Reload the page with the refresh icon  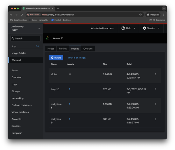[x=22, y=15]
